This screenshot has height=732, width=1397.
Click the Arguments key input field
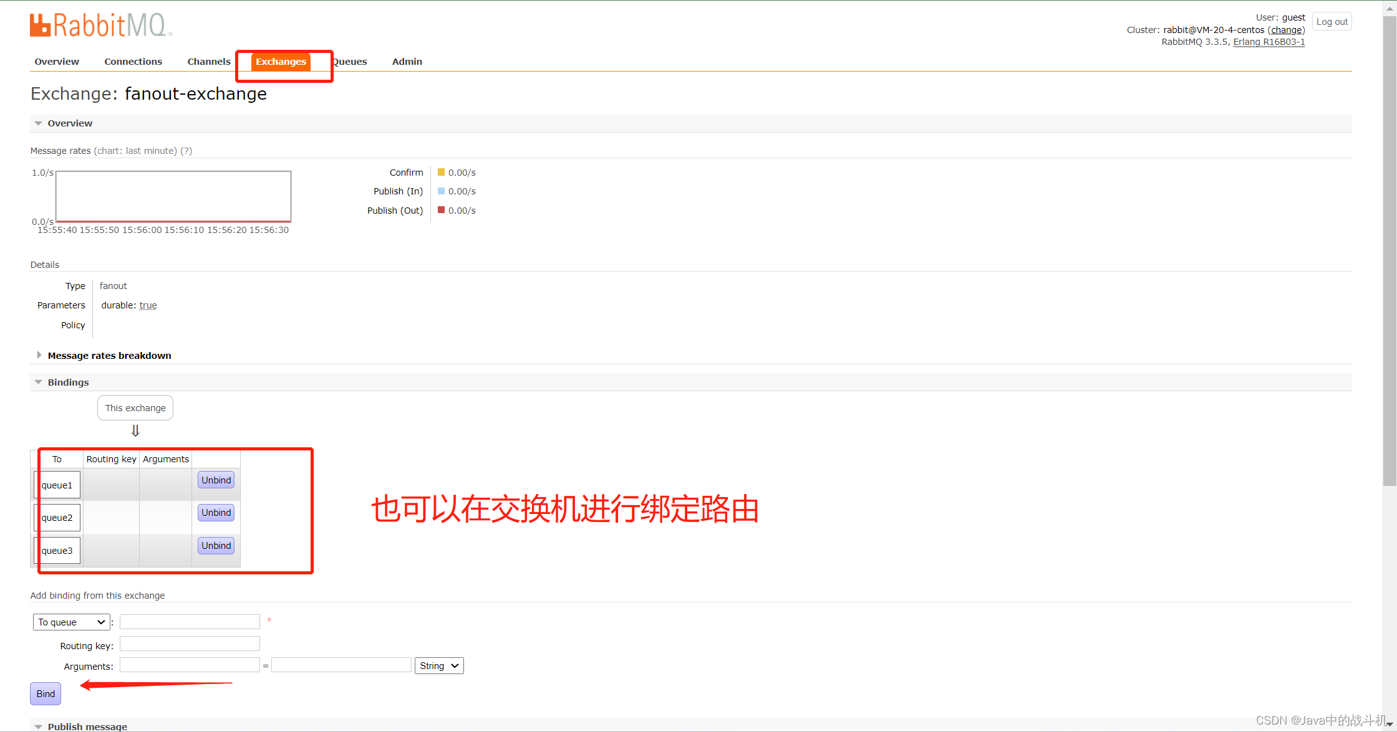pos(190,665)
